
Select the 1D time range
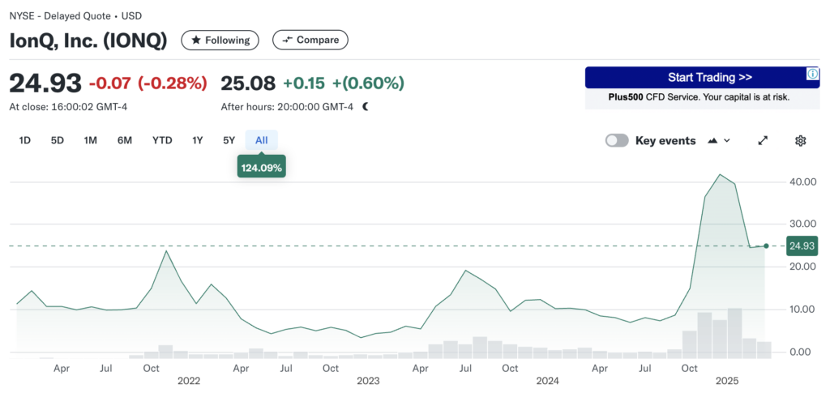coord(25,140)
